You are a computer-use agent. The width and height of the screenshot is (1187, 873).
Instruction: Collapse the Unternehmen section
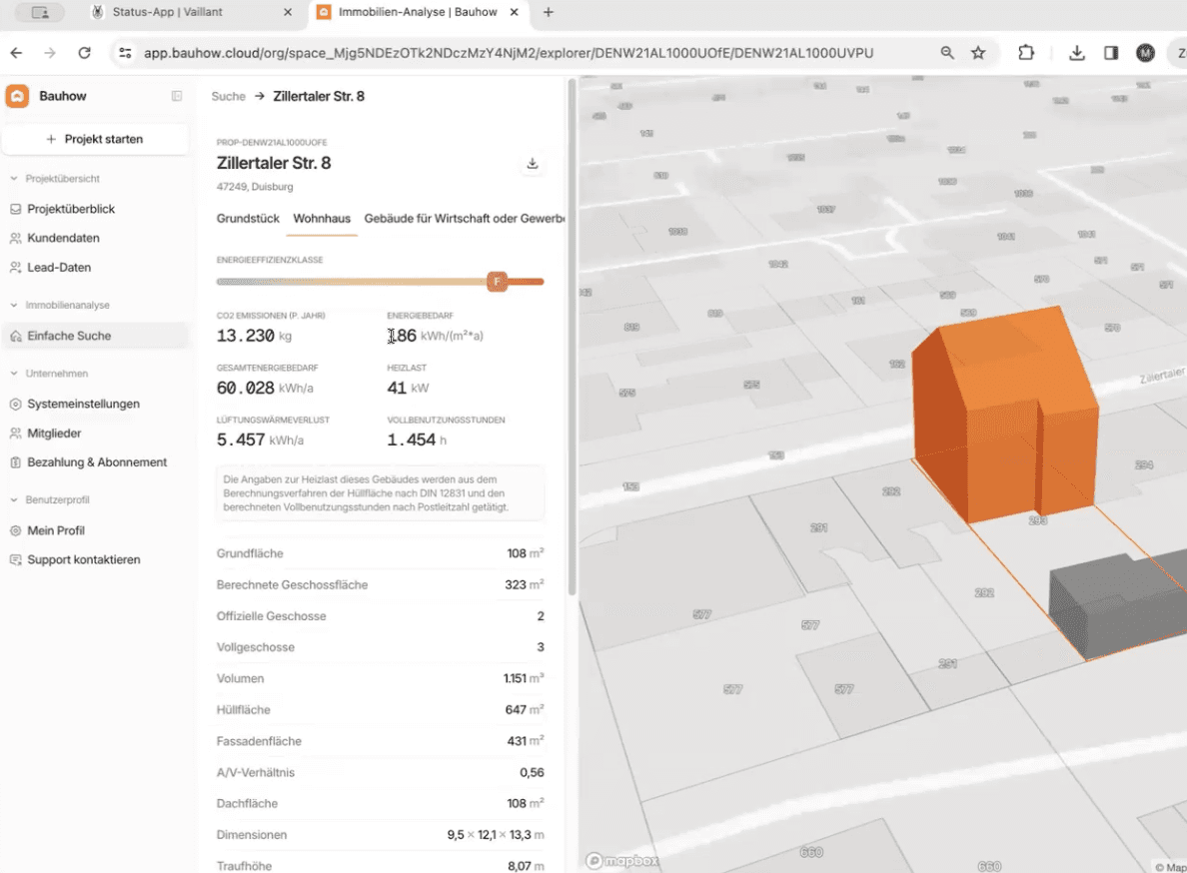pos(14,374)
